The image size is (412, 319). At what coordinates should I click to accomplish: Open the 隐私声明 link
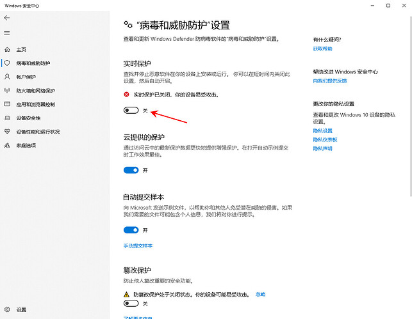[323, 148]
